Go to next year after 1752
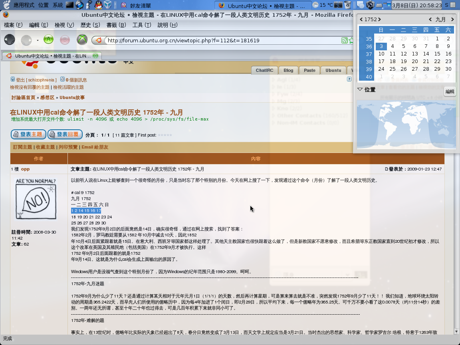460x345 pixels. point(379,19)
